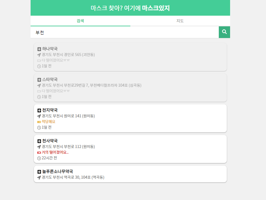Click the clock icon in 스타약국 card
The height and width of the screenshot is (200, 266).
[x=39, y=97]
